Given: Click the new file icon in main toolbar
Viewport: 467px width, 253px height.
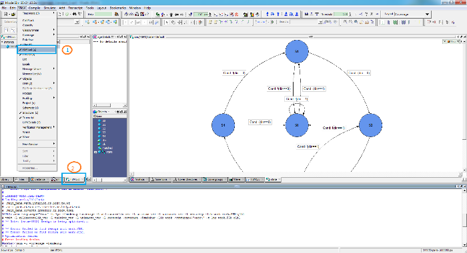Looking at the screenshot, I should pyautogui.click(x=5, y=14).
